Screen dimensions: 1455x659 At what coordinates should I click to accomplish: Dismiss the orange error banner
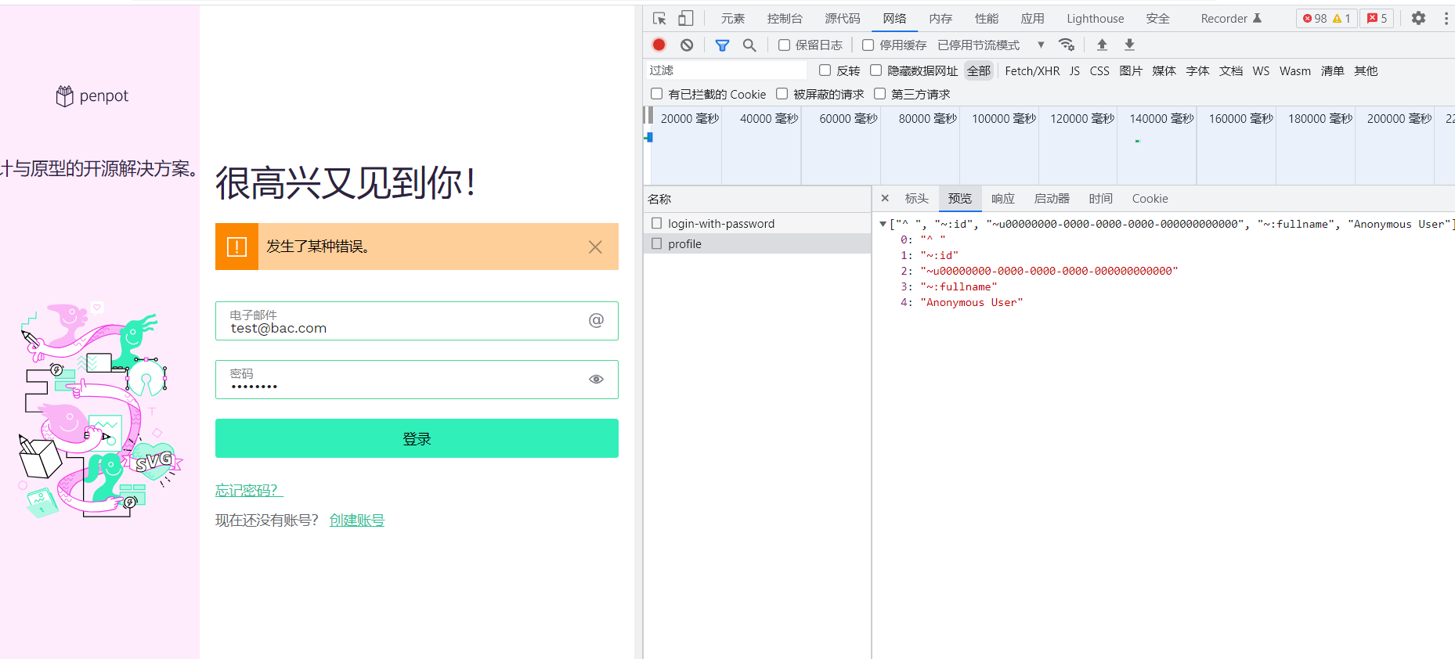click(595, 247)
